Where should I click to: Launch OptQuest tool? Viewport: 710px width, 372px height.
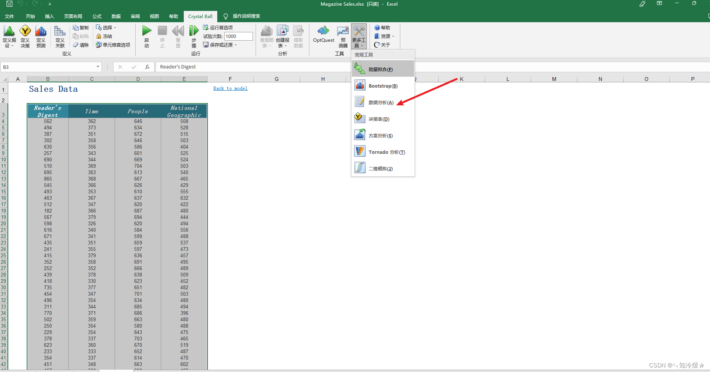(x=324, y=34)
